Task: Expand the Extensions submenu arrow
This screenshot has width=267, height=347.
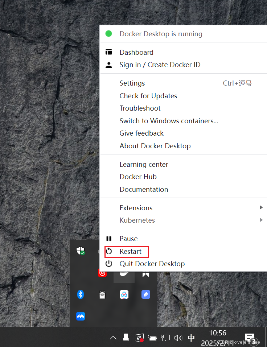Action: (x=261, y=207)
